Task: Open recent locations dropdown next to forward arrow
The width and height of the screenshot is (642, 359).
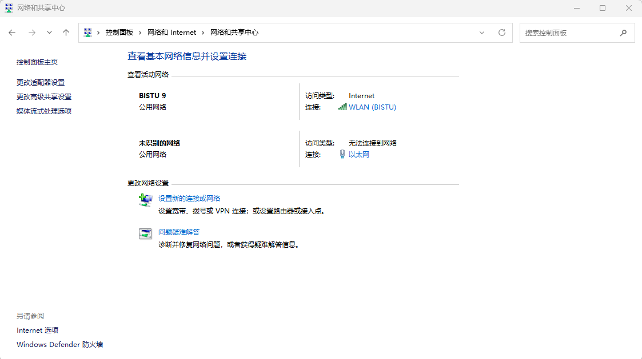Action: tap(49, 33)
